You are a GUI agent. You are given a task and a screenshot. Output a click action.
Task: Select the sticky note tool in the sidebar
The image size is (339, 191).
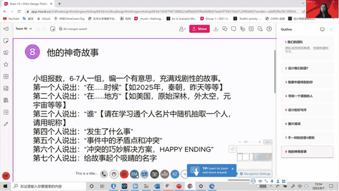[6, 41]
